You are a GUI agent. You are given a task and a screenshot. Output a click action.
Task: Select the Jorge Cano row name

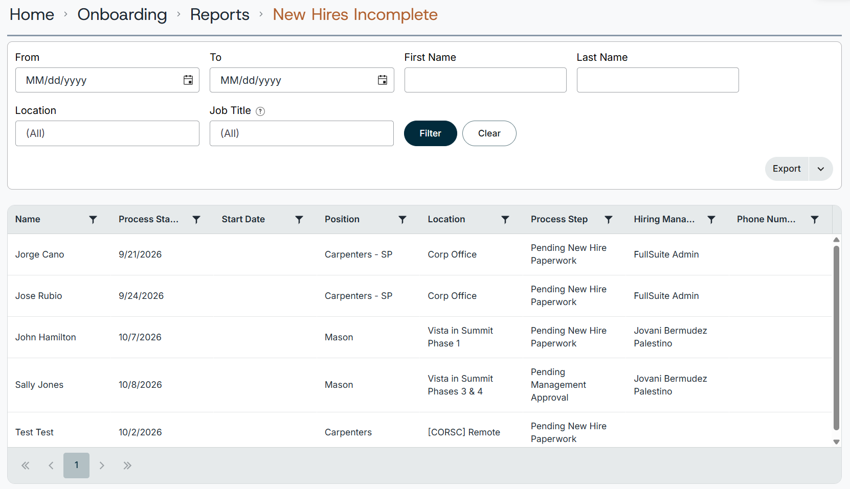point(39,254)
